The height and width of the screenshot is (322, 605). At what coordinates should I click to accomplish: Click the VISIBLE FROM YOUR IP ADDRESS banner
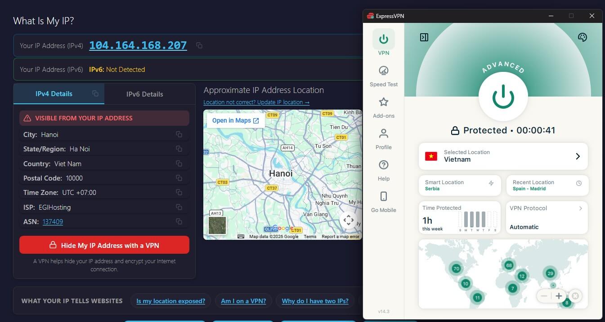pos(104,118)
